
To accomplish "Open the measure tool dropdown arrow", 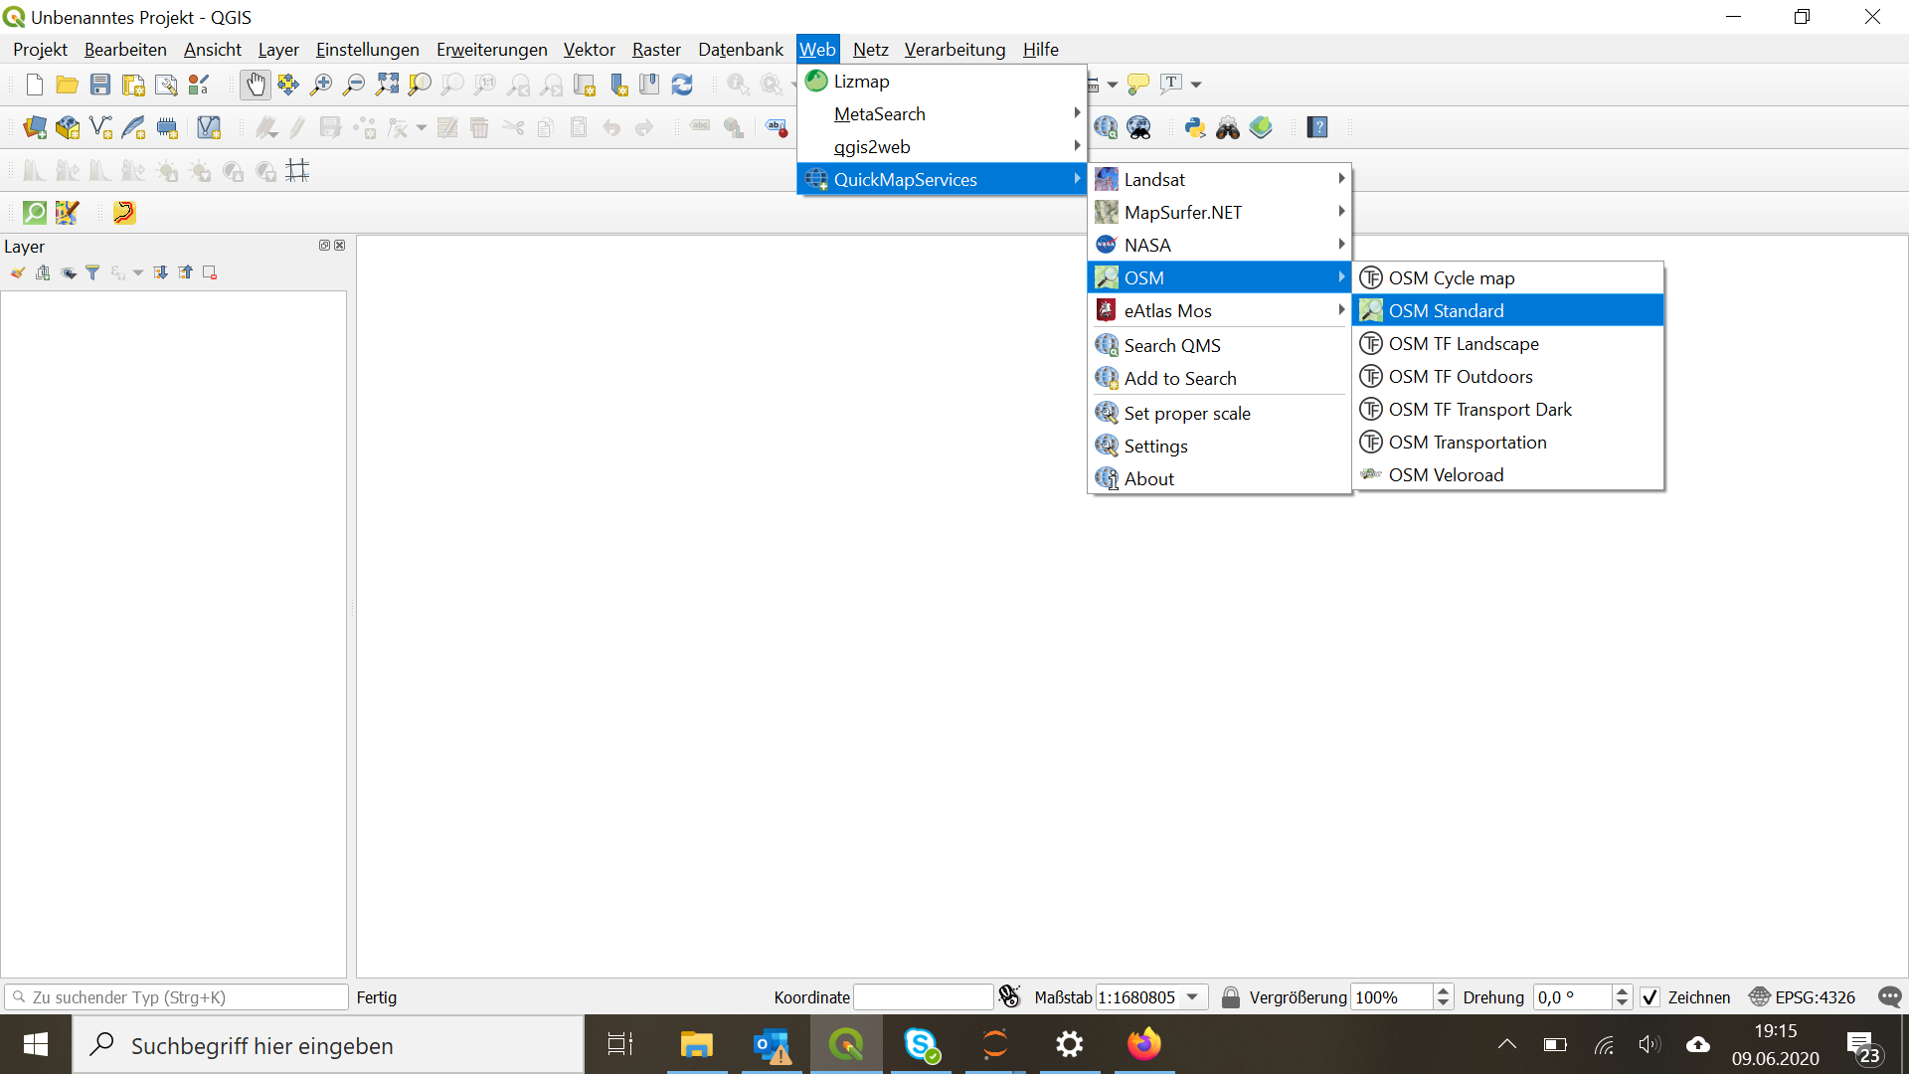I will click(x=1113, y=85).
